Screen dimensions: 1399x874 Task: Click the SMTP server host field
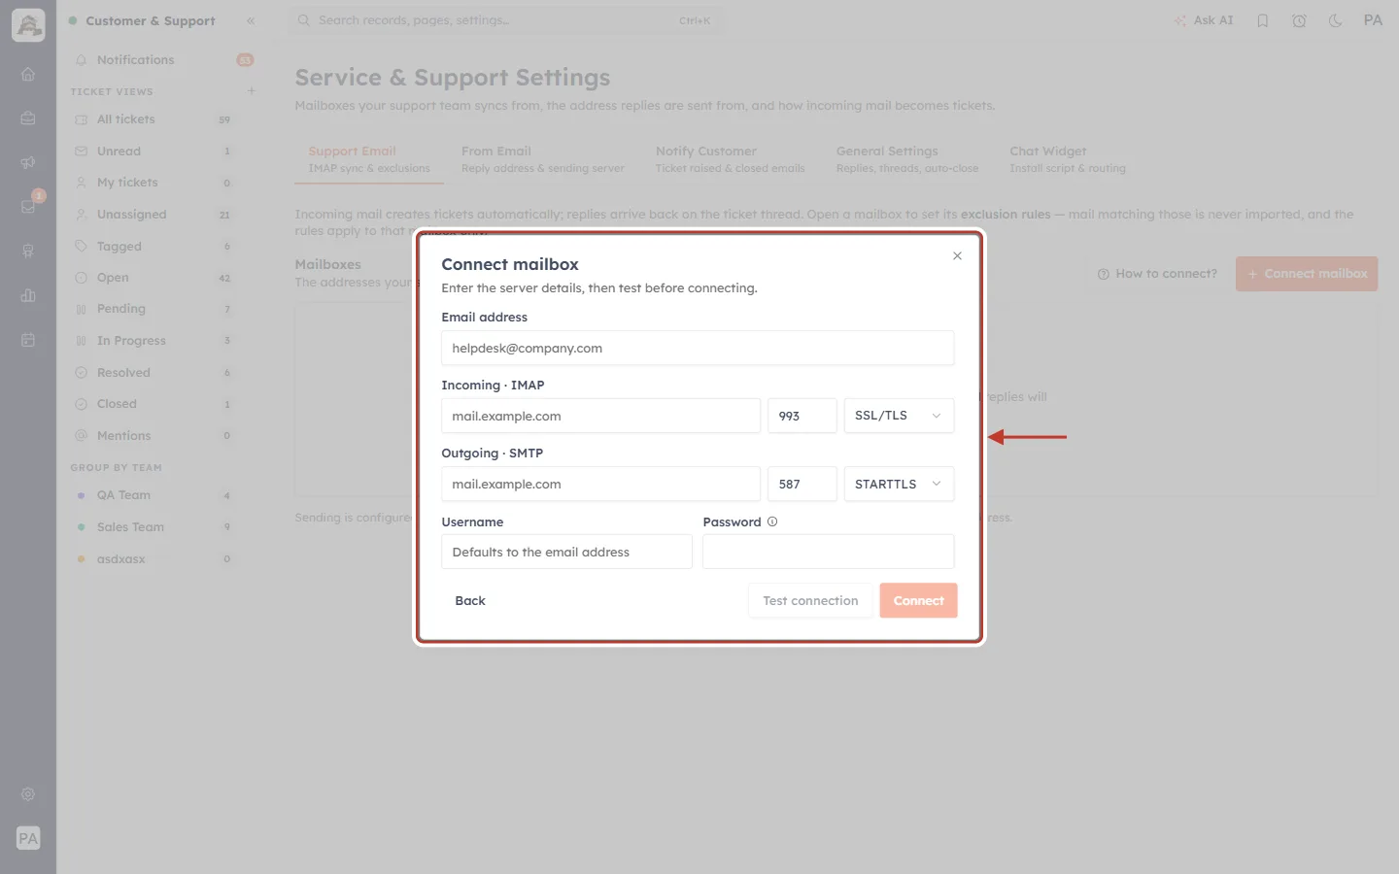tap(600, 484)
